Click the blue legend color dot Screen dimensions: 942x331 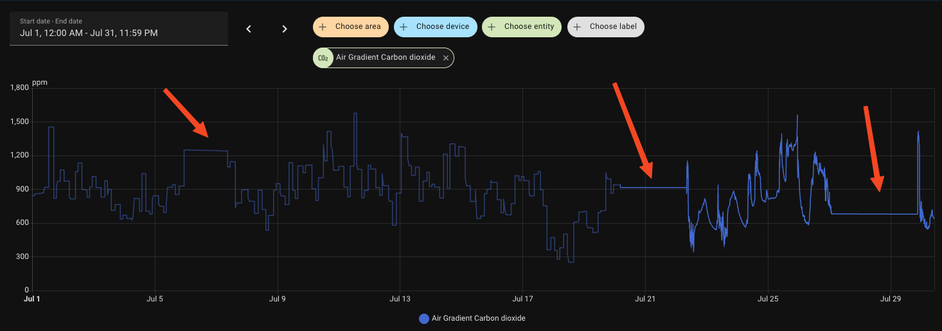[x=423, y=318]
